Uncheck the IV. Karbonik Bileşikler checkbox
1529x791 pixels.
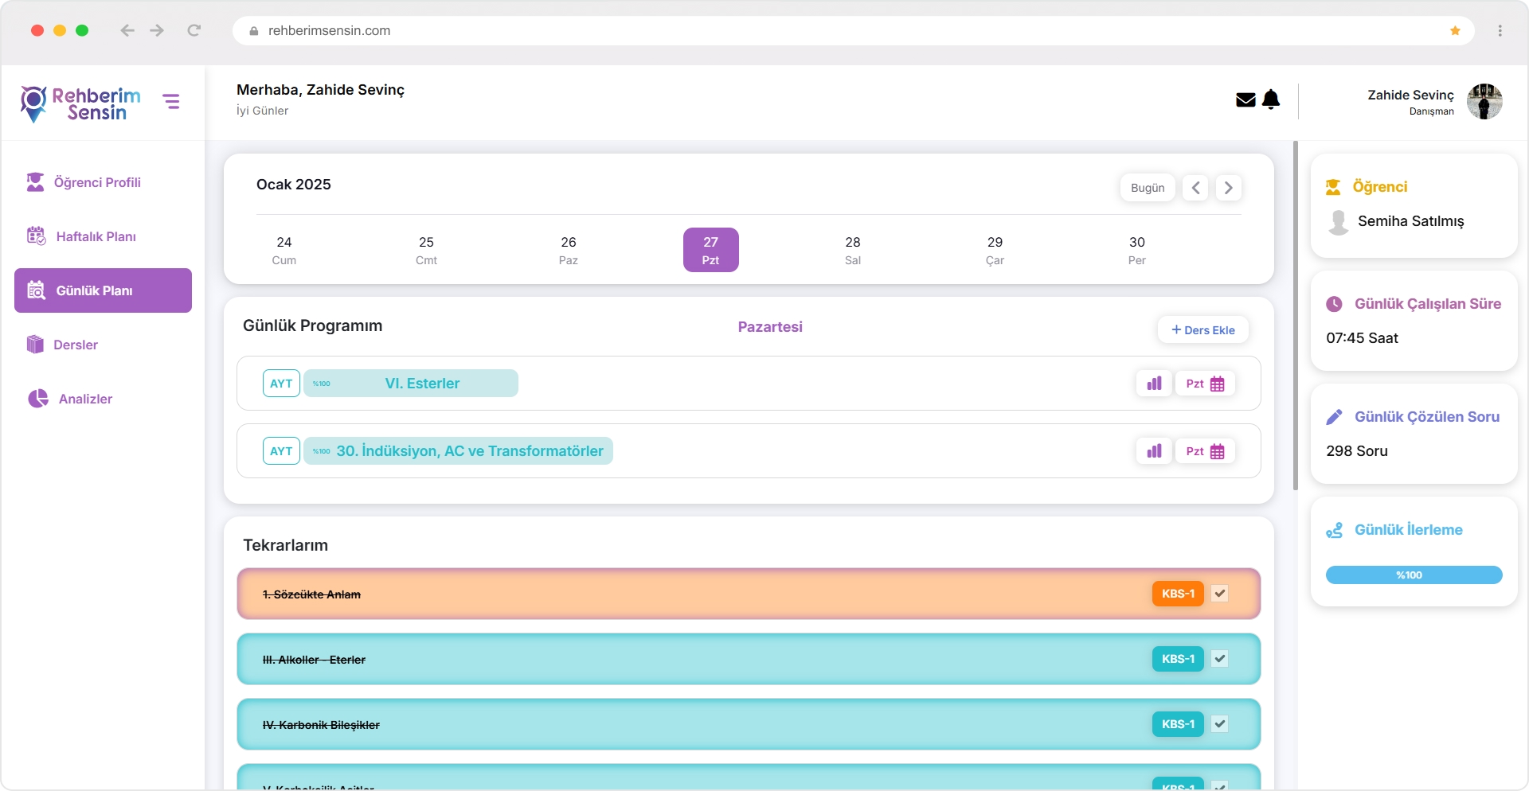click(1219, 724)
